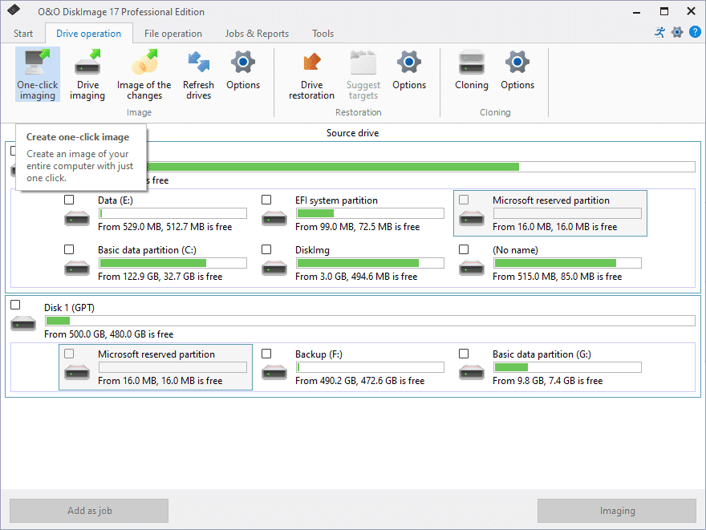Click the O&O DiskImage app logo
This screenshot has width=706, height=530.
coord(14,10)
